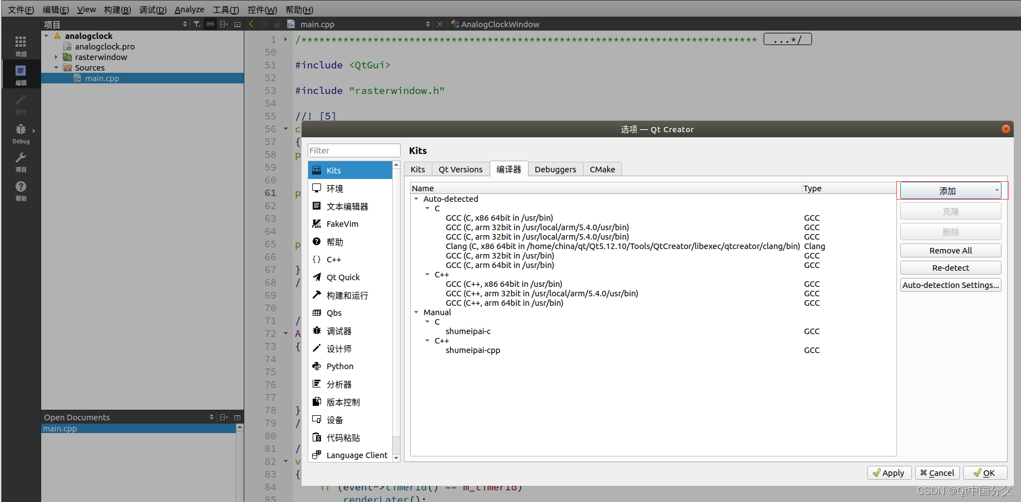Switch to the Debuggers tab

point(555,169)
